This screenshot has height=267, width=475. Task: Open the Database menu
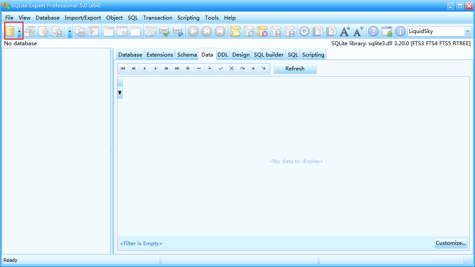pyautogui.click(x=47, y=18)
